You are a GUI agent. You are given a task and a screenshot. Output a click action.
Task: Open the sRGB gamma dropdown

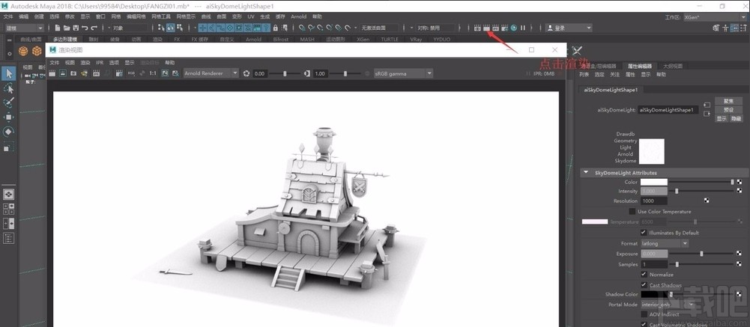(x=403, y=73)
